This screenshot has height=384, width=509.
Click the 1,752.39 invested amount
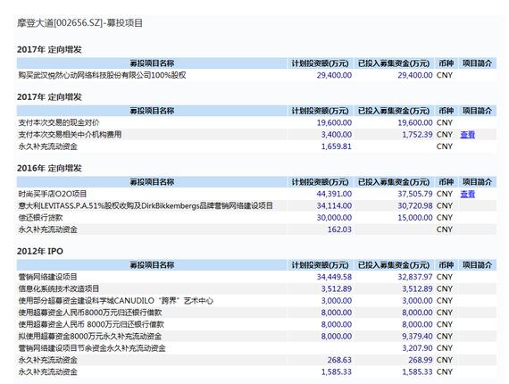click(x=417, y=134)
